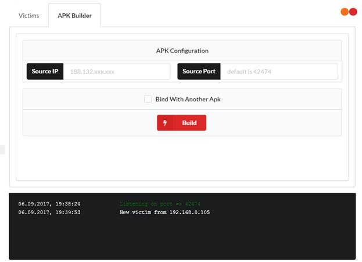Select the green Listening on port log line
The width and height of the screenshot is (362, 262).
tap(159, 204)
